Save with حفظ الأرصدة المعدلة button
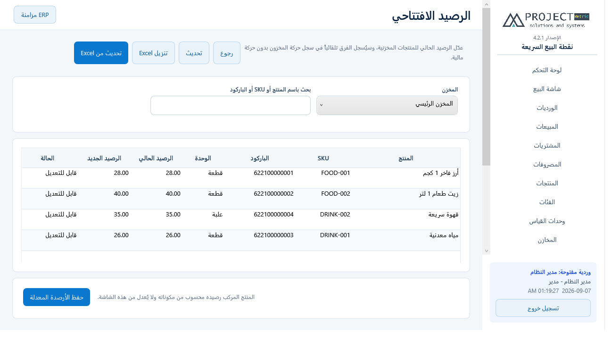 (57, 297)
